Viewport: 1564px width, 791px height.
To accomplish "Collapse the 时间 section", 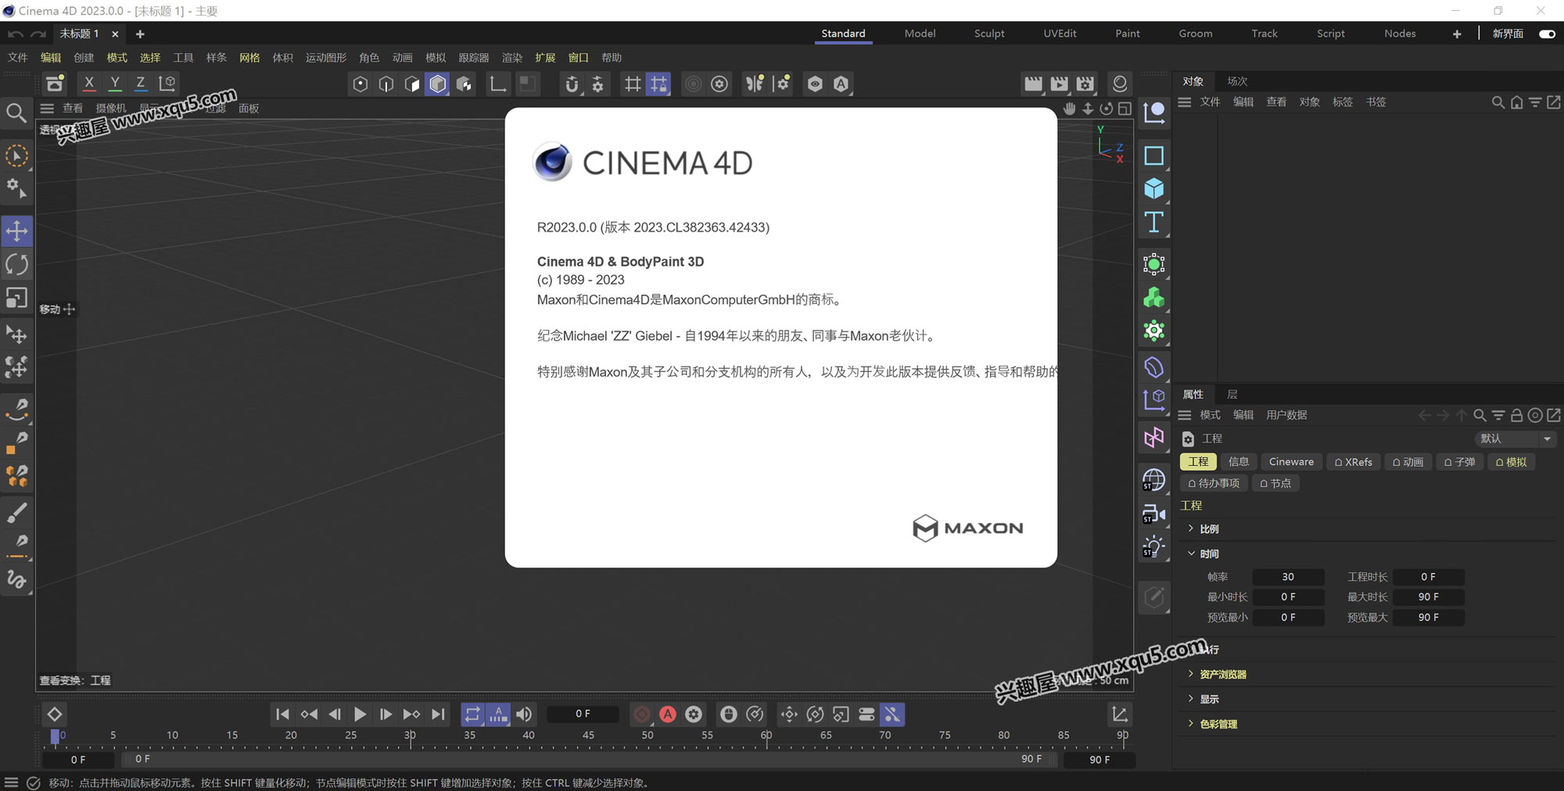I will (1191, 553).
